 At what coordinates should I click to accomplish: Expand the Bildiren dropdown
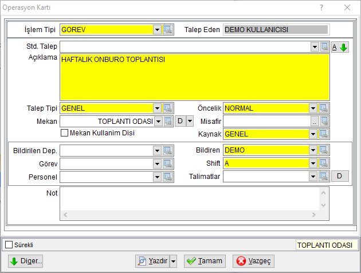313,150
